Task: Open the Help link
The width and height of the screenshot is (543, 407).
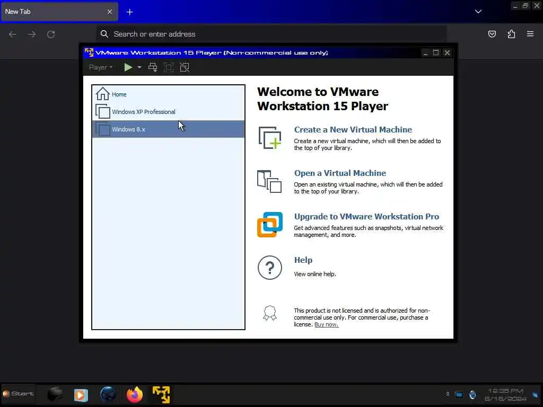Action: tap(303, 260)
